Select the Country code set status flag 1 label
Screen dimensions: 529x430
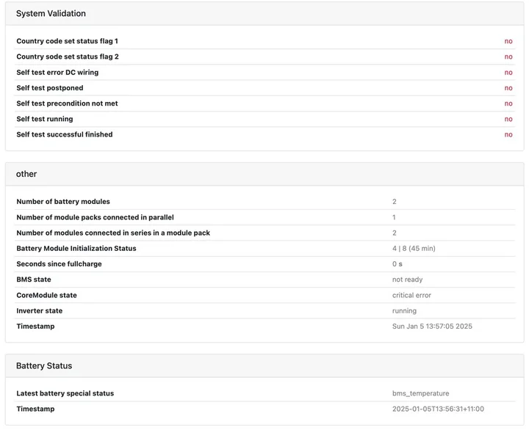67,41
